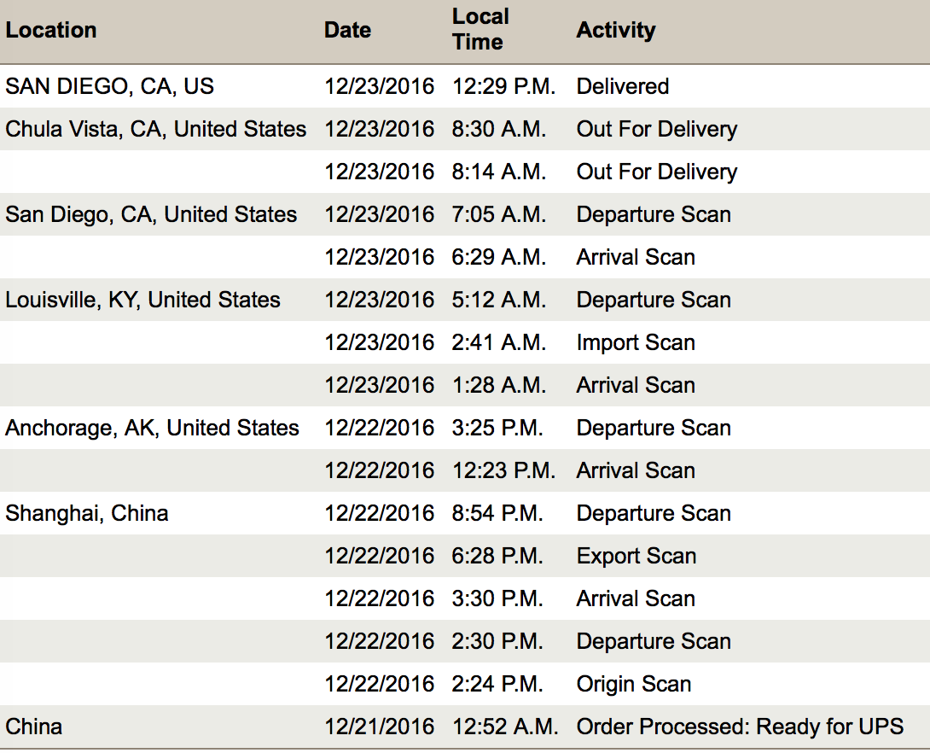Click Order Processed: Ready for UPS

(x=741, y=727)
